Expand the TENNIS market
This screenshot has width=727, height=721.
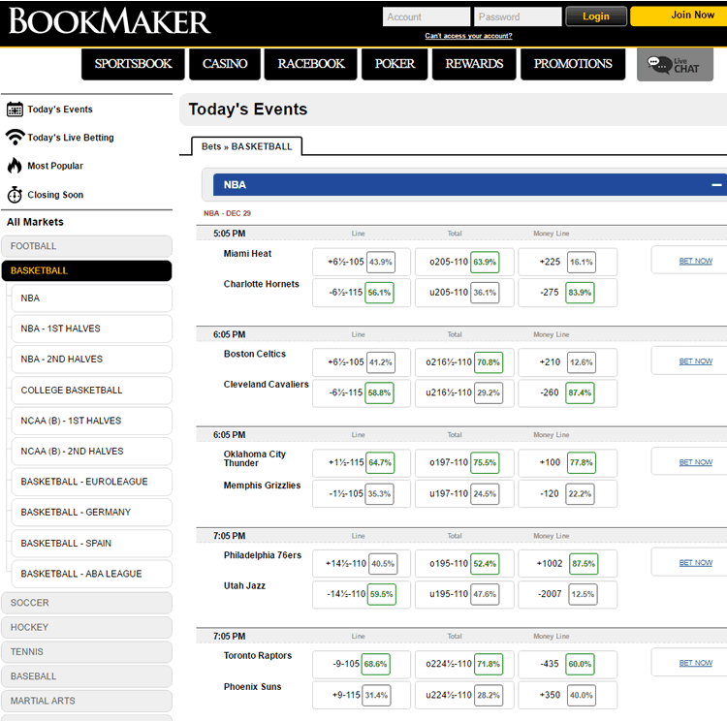pos(86,652)
